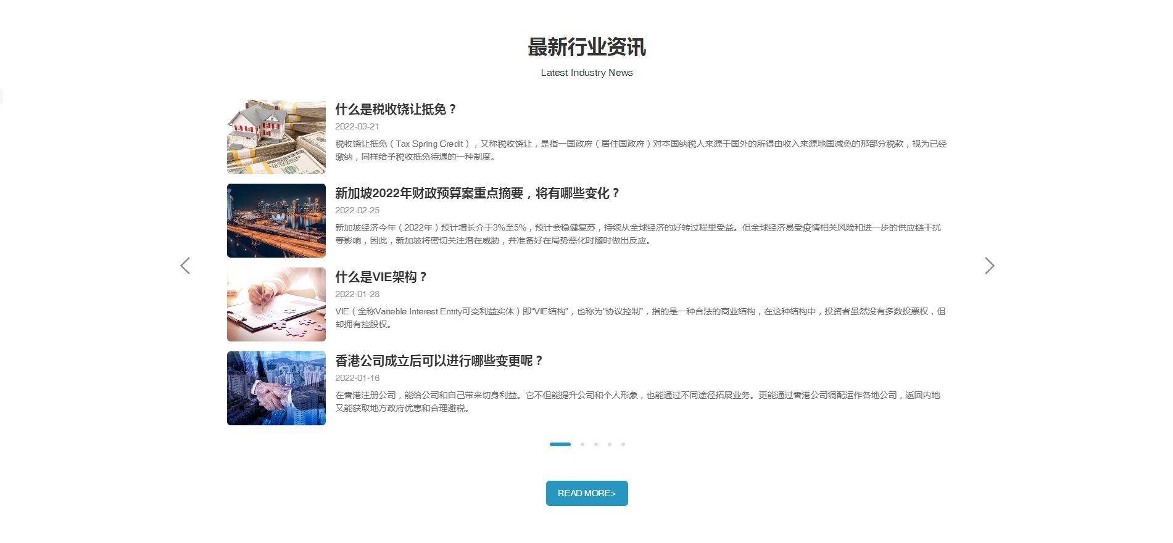Click summary starting VIE（全称Varieble Interest Entity

tap(640, 318)
